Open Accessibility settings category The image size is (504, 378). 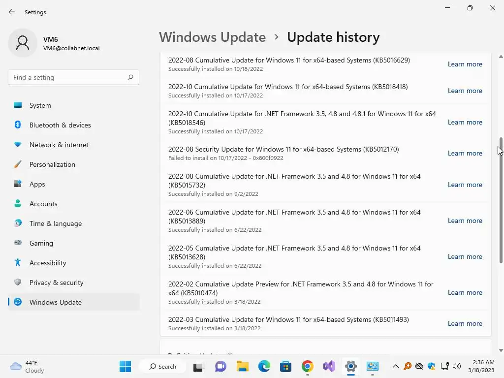tap(74, 263)
